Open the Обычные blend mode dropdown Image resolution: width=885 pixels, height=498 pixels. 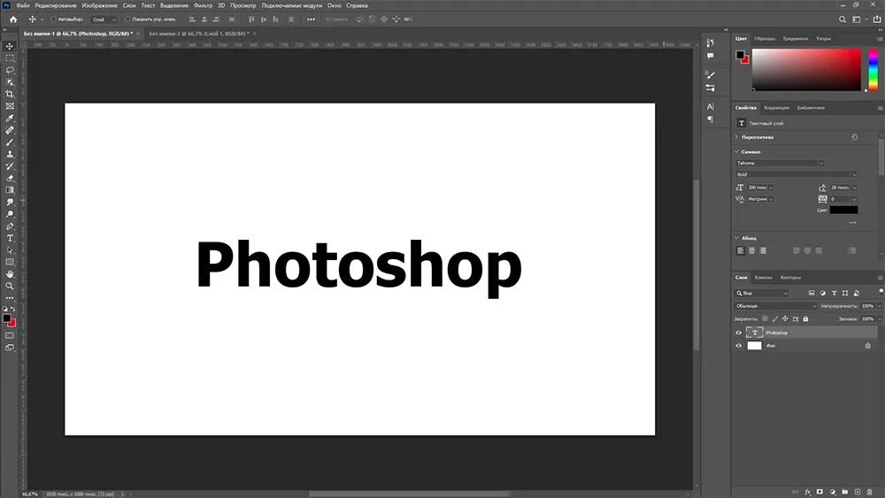[x=775, y=306]
